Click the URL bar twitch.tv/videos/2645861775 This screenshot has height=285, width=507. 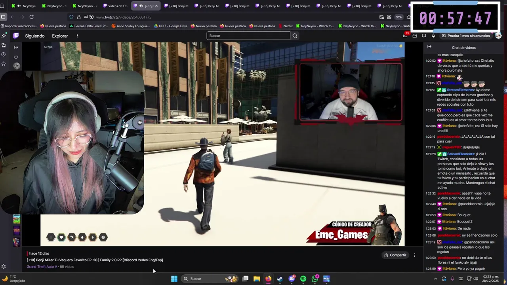point(124,17)
